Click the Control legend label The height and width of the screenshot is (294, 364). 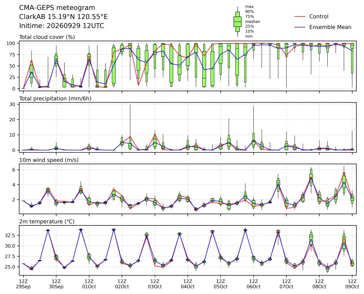click(319, 16)
